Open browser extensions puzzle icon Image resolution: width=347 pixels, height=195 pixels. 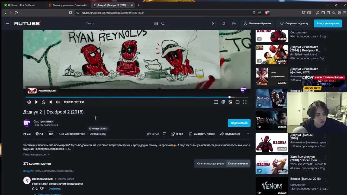click(304, 13)
